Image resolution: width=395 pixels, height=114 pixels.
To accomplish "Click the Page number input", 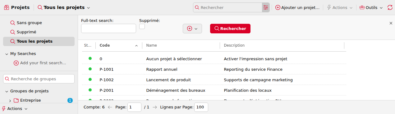I will [134, 107].
